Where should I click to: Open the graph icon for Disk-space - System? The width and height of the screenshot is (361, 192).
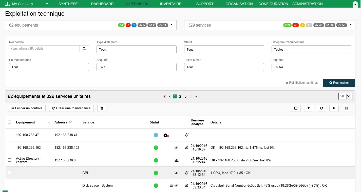point(177,186)
